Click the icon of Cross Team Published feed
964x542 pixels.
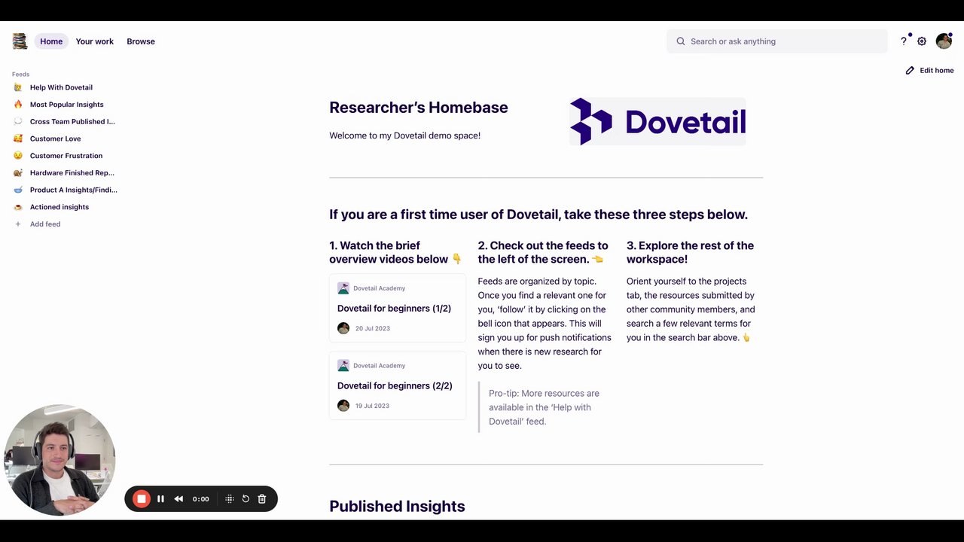pos(18,121)
